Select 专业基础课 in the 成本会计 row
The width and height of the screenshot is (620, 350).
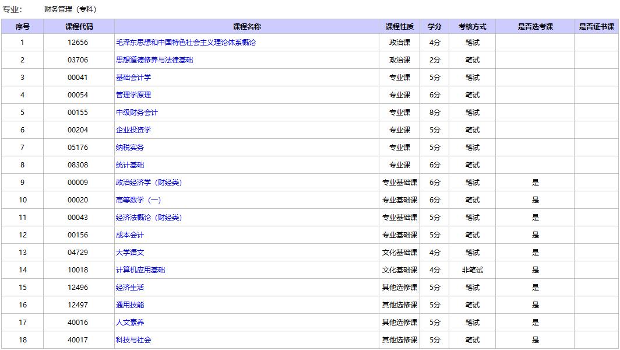point(399,235)
